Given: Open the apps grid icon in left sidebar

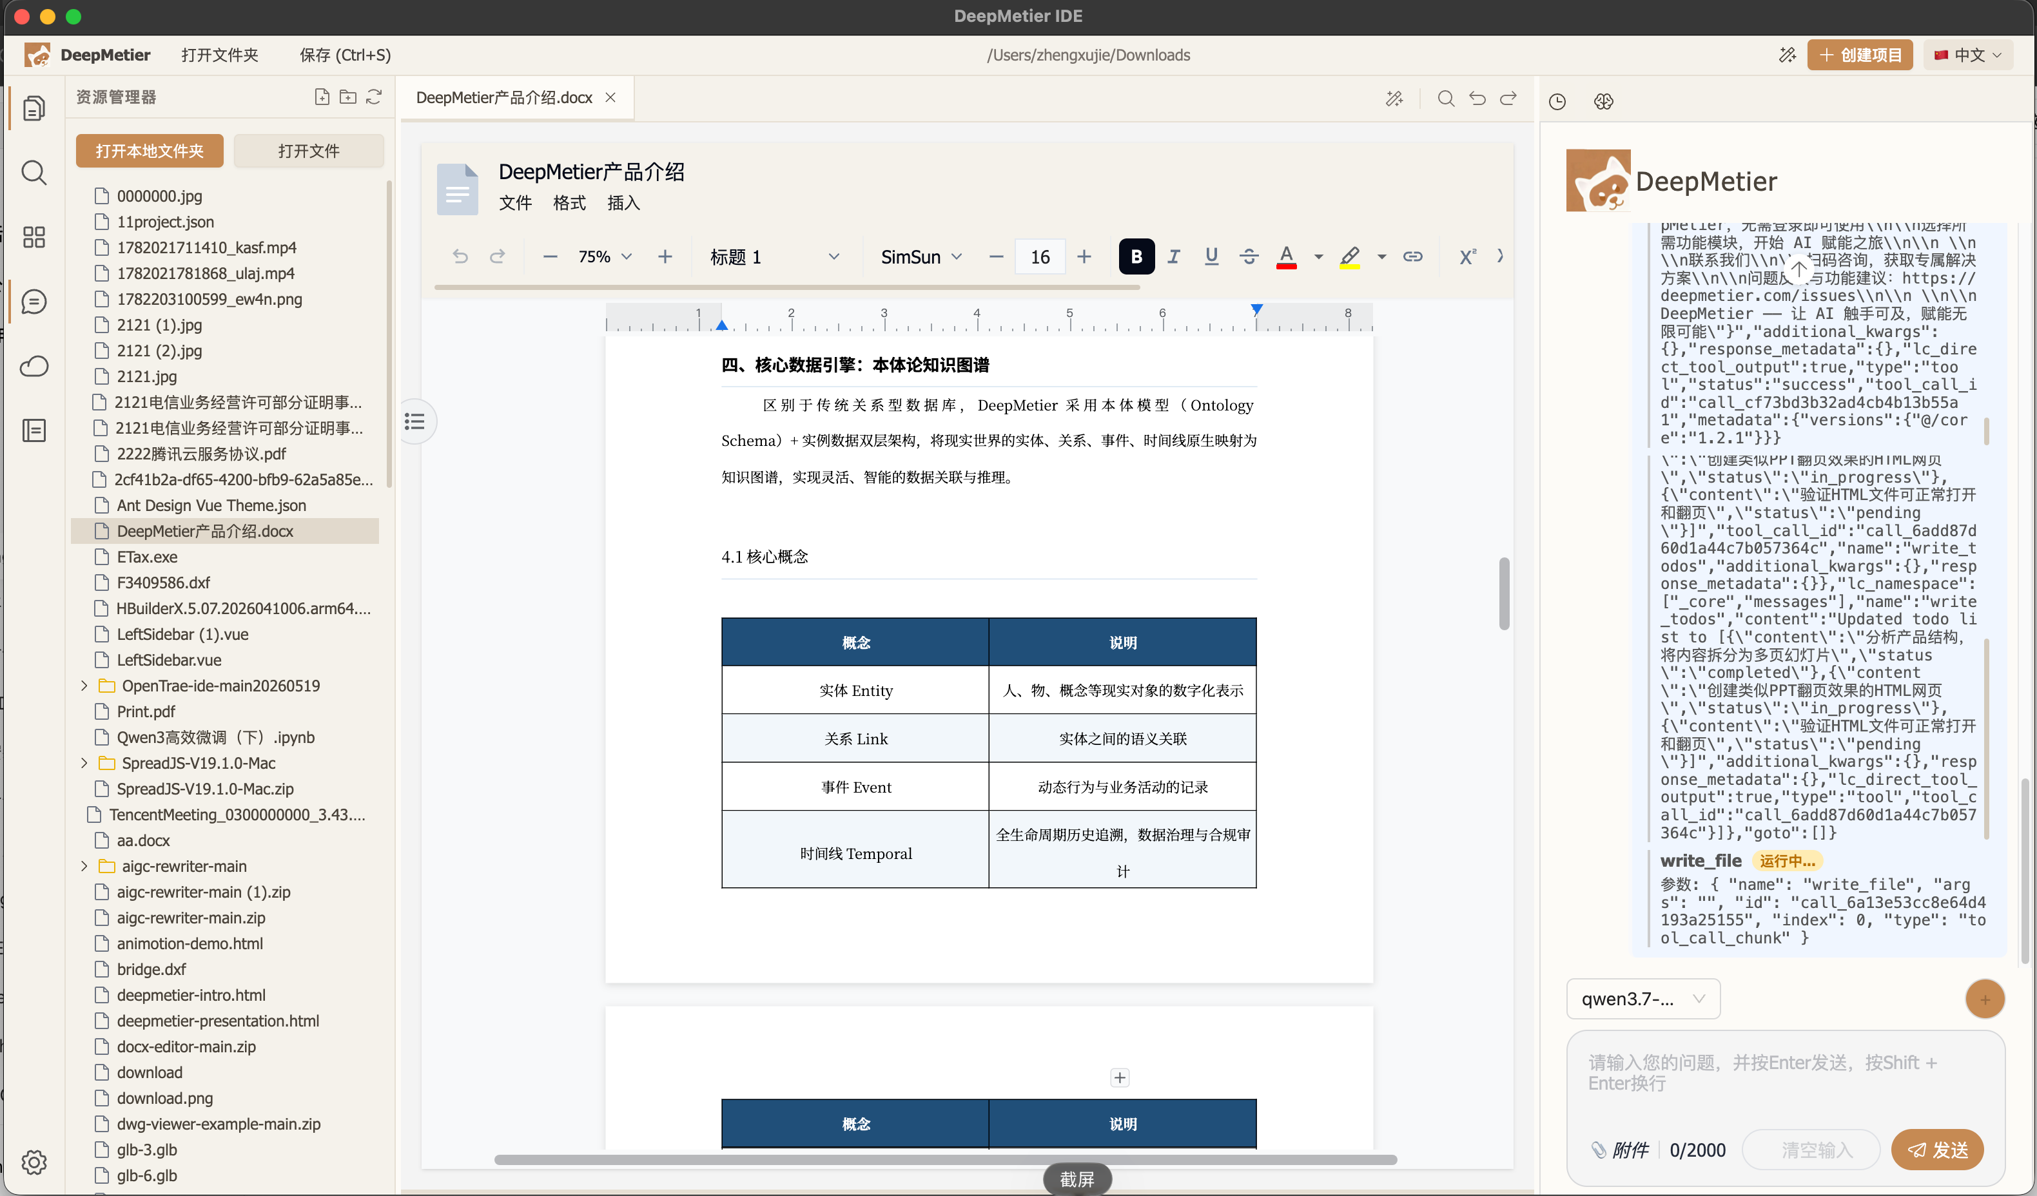Looking at the screenshot, I should click(x=34, y=236).
